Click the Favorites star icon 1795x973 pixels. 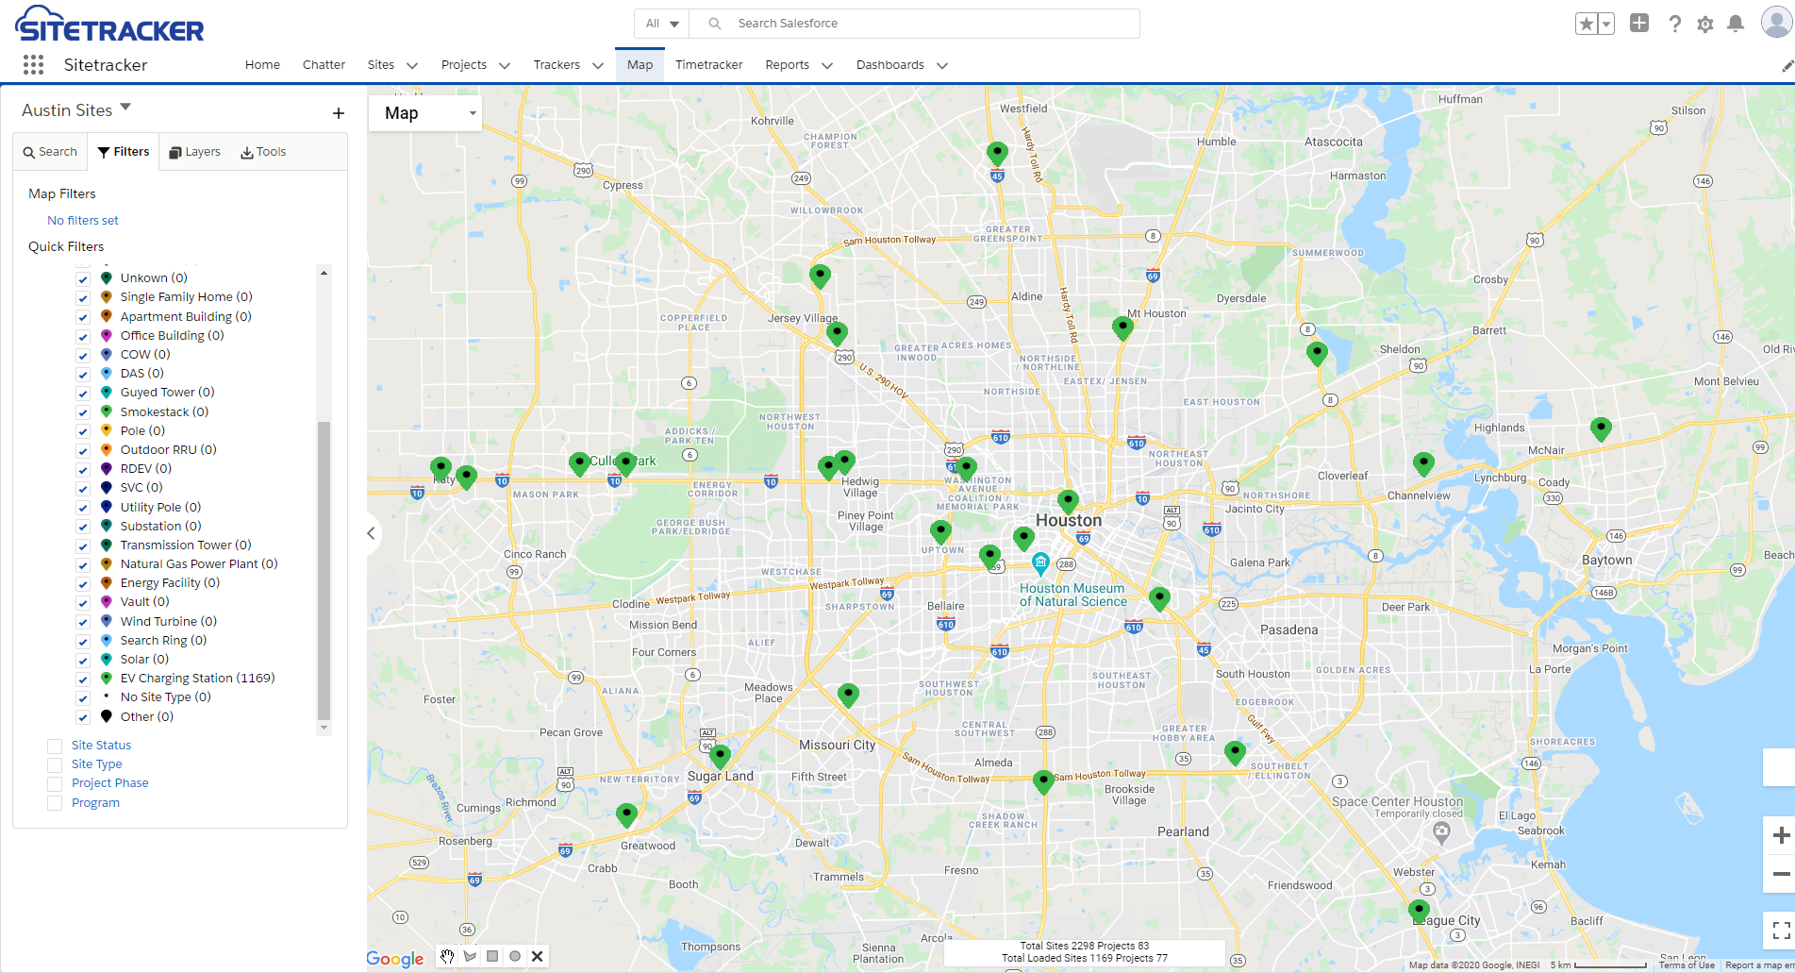[1587, 24]
